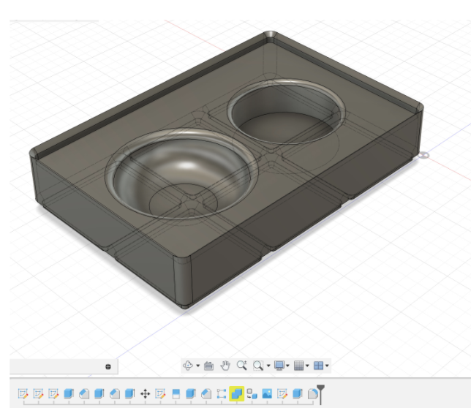
Task: Select the fifth sketch feature in the timeline
Action: pyautogui.click(x=282, y=393)
